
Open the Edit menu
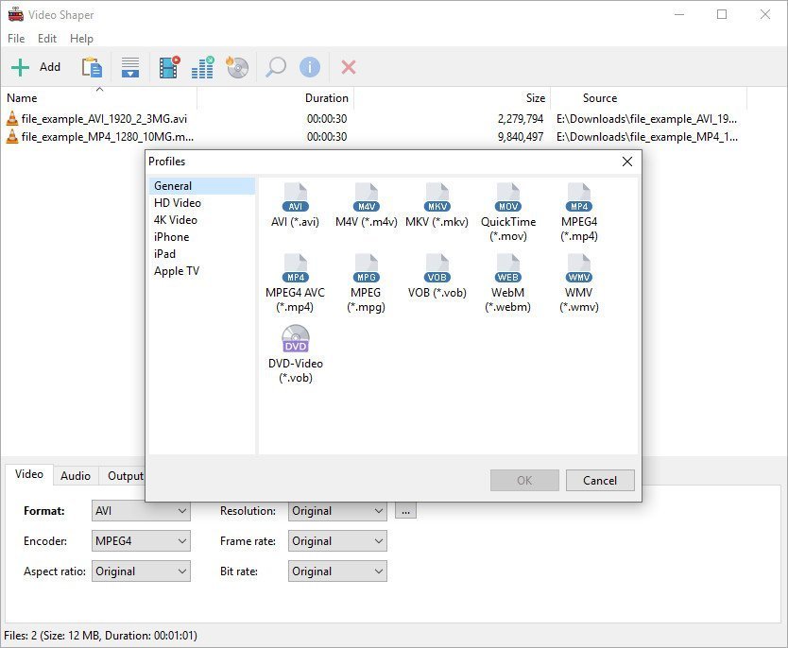[x=47, y=39]
